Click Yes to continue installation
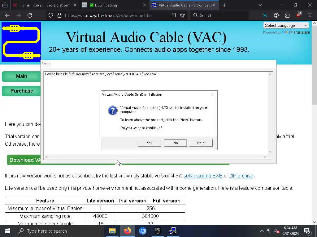The image size is (317, 237). tap(150, 143)
